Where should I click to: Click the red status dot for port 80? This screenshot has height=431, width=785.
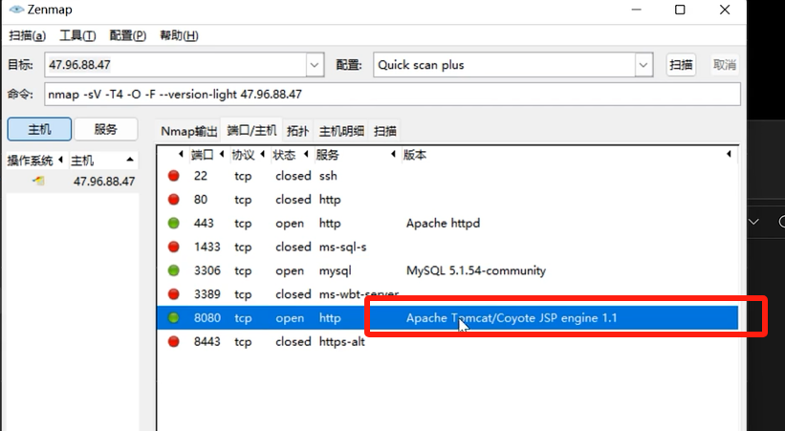[x=174, y=199]
